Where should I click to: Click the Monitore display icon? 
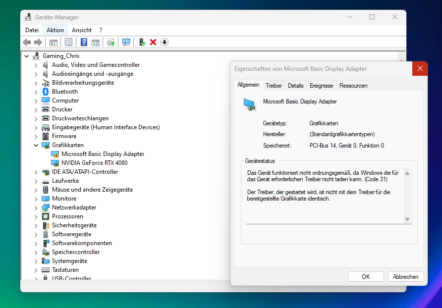(46, 199)
